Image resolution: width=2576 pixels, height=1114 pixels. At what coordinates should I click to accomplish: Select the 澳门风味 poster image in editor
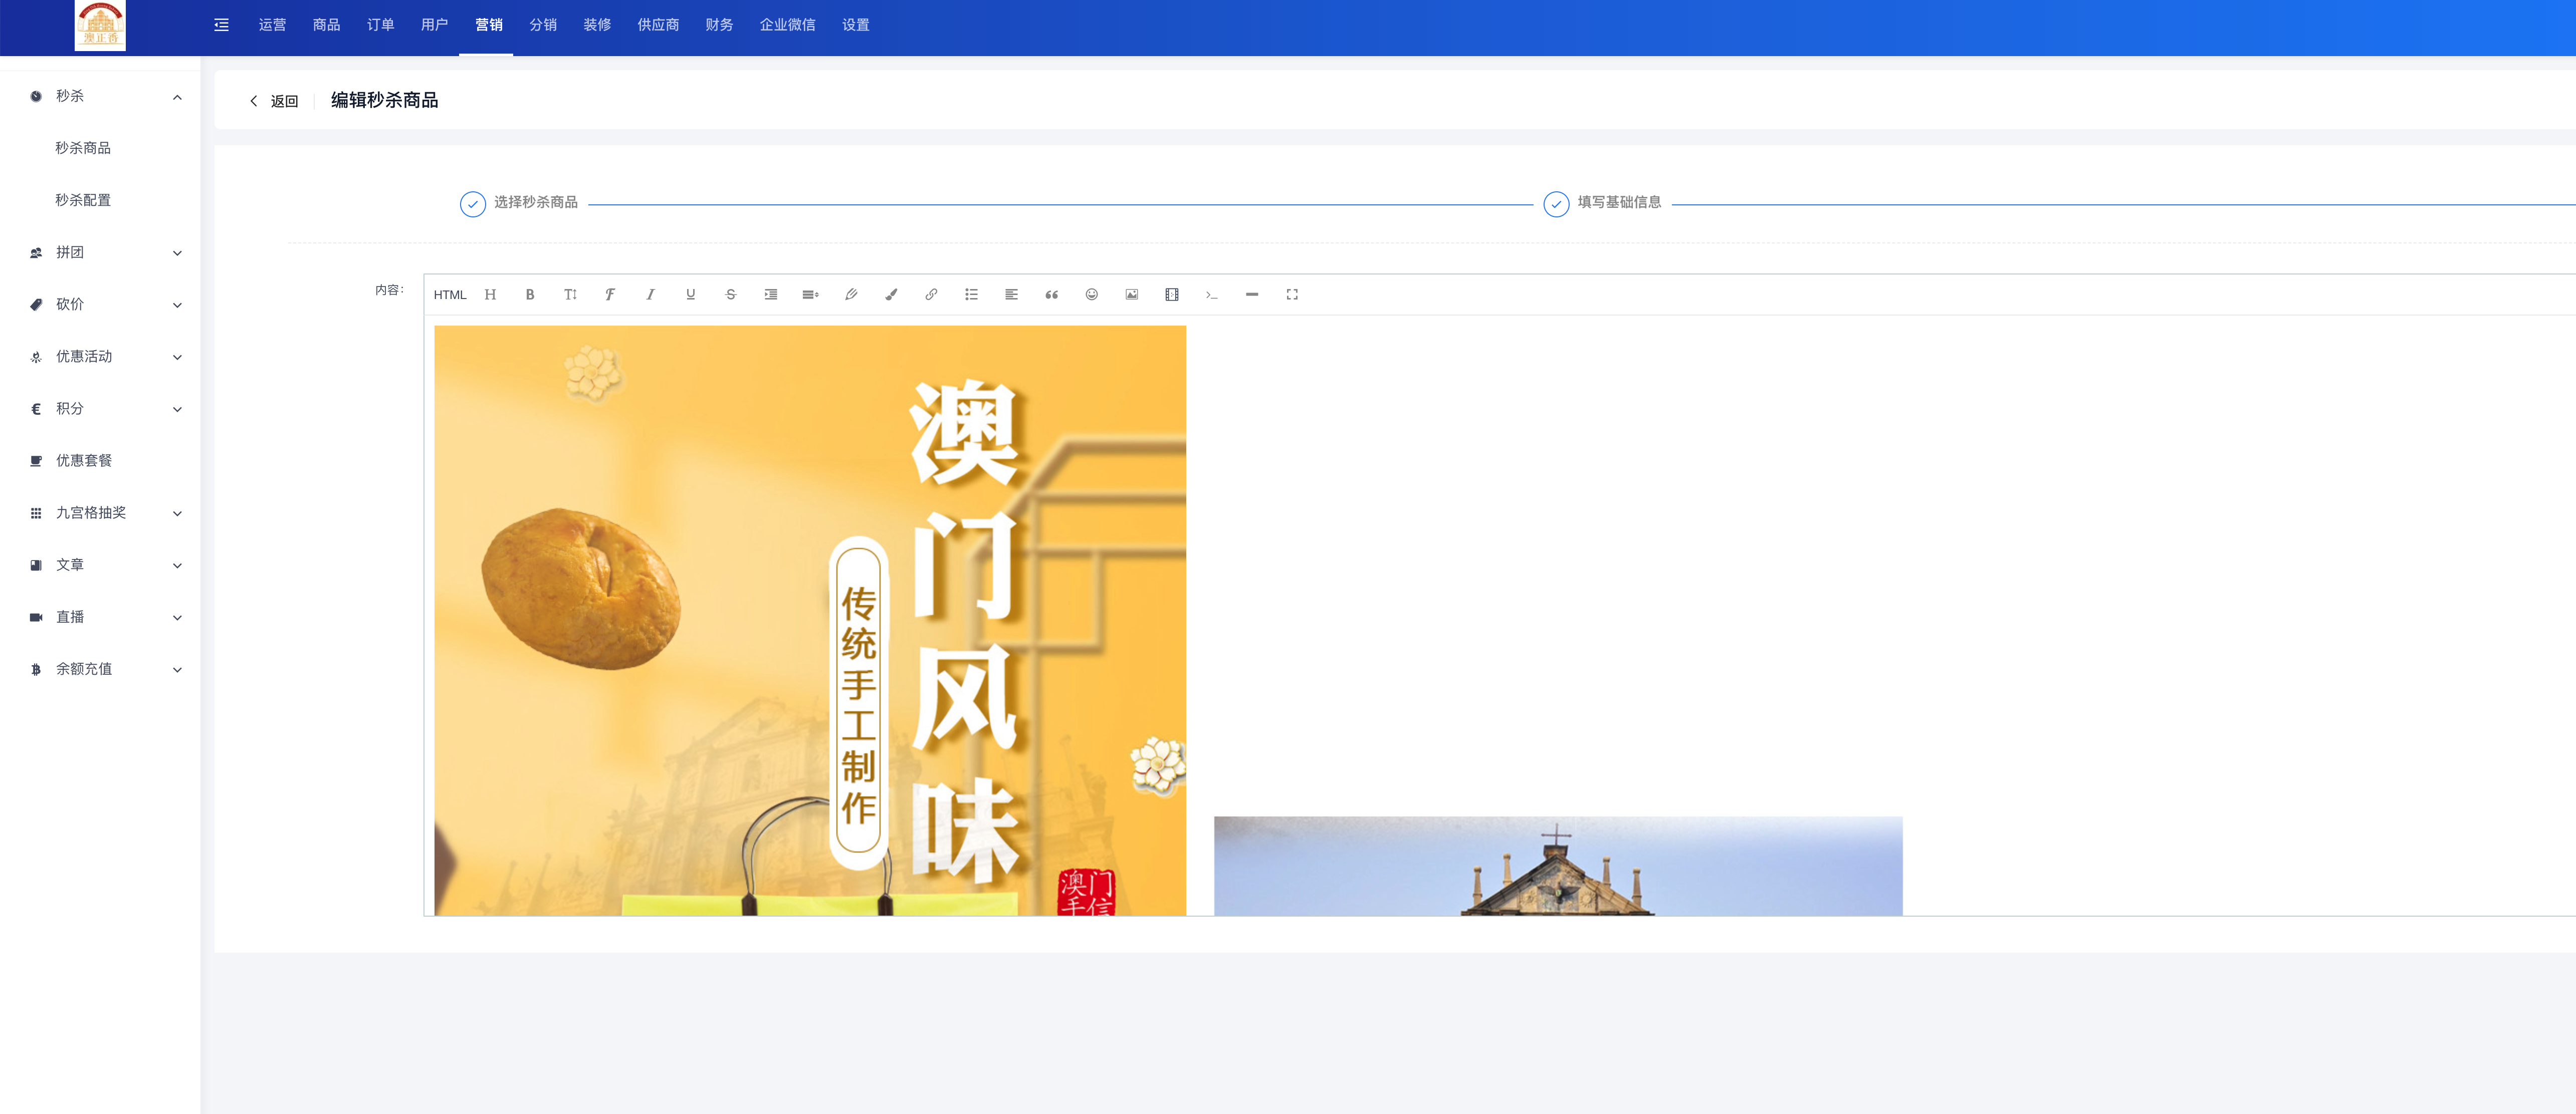pyautogui.click(x=810, y=621)
